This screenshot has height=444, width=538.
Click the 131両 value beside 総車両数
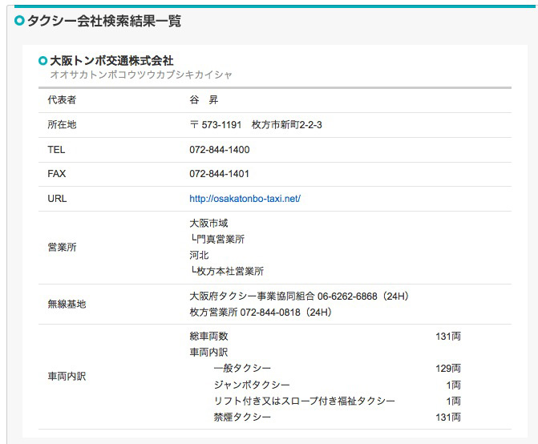(448, 336)
